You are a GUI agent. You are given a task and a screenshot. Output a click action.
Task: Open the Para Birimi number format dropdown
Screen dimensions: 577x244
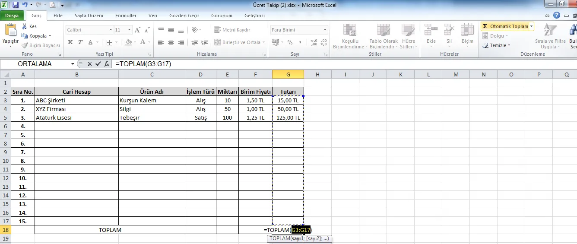coord(325,30)
